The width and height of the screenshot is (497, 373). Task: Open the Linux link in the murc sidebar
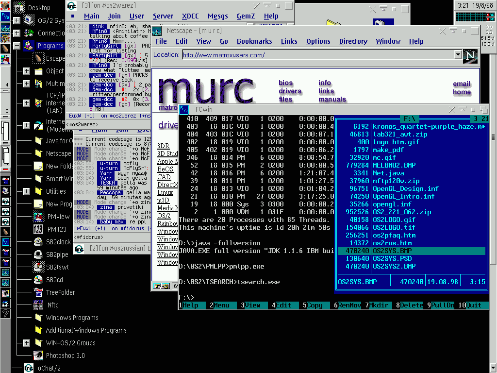point(165,192)
